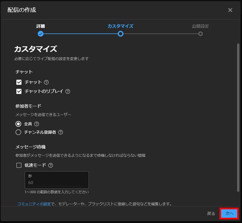The height and width of the screenshot is (223, 242).
Task: Click the completed 詳細 step checkmark circle
Action: (41, 34)
